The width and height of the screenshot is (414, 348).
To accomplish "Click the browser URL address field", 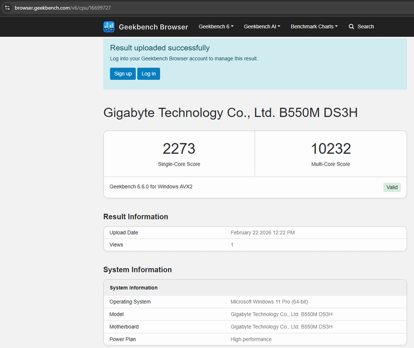I will click(192, 8).
